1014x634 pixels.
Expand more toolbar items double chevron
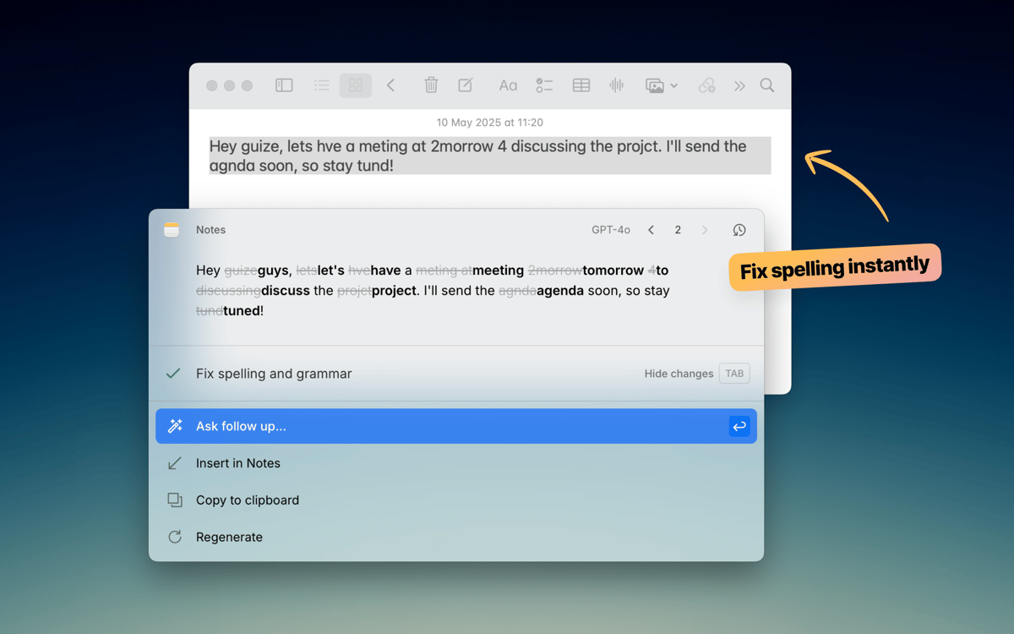coord(739,85)
